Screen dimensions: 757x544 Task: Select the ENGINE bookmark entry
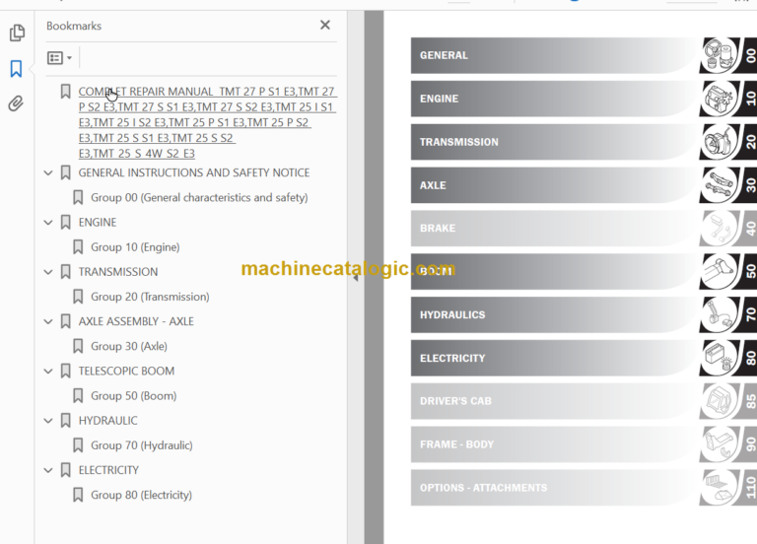(x=98, y=223)
